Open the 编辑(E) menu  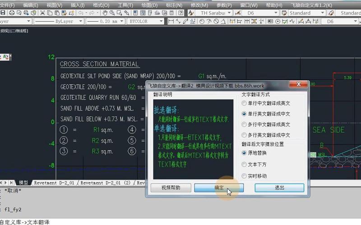click(x=31, y=5)
